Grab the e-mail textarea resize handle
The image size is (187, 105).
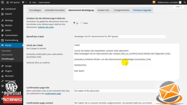[178, 80]
